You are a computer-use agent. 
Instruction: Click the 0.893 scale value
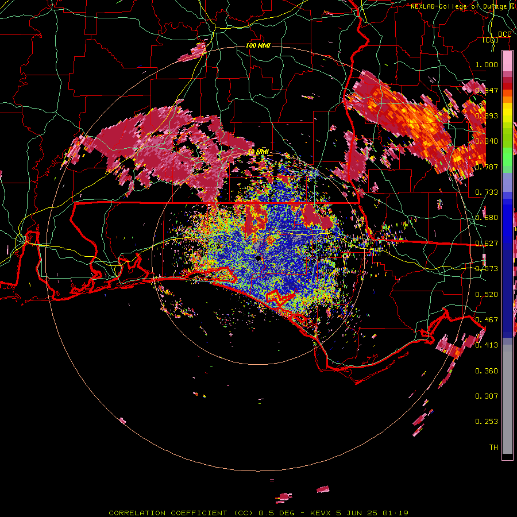[x=487, y=115]
